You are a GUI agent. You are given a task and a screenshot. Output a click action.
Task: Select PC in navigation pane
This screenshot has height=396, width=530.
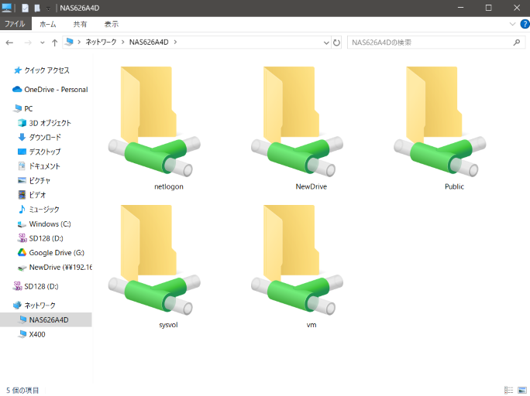tap(29, 108)
